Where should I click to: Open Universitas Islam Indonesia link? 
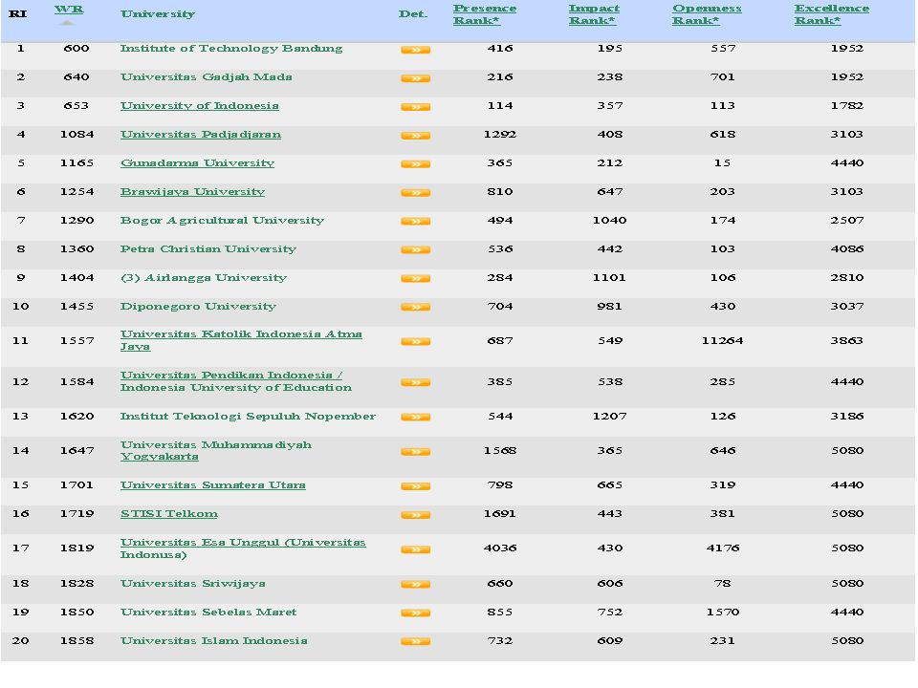tap(213, 640)
